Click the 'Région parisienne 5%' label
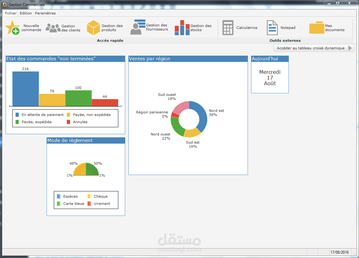Viewport: 359px width, 258px height. click(x=152, y=114)
